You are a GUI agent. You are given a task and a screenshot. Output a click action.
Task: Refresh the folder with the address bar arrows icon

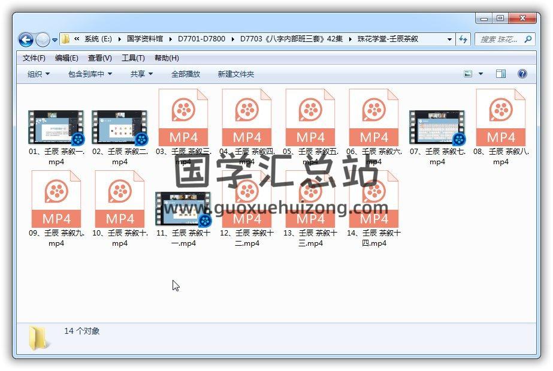(x=463, y=39)
